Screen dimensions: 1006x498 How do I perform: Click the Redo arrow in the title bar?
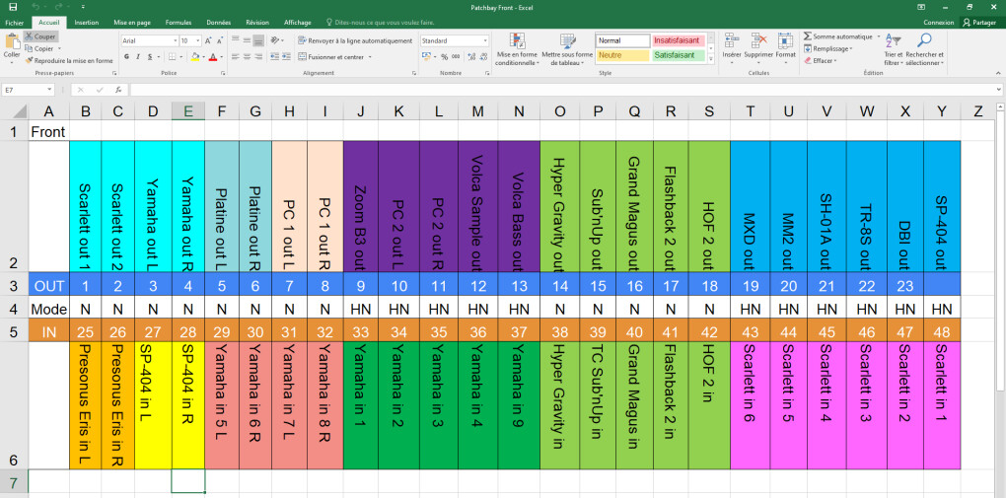click(x=59, y=7)
